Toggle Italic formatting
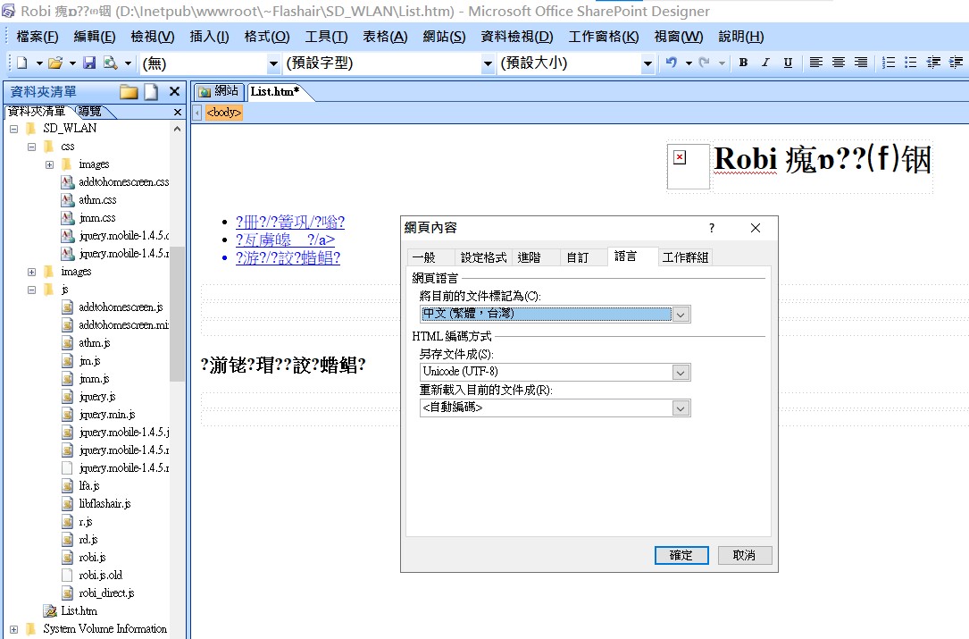The height and width of the screenshot is (639, 969). point(765,63)
